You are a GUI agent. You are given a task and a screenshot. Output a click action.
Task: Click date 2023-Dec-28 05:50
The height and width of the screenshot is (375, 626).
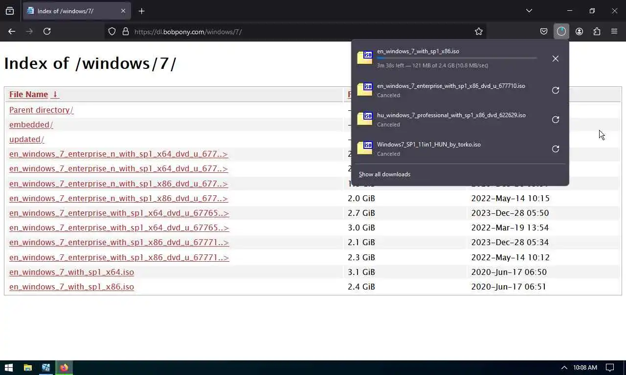(510, 213)
